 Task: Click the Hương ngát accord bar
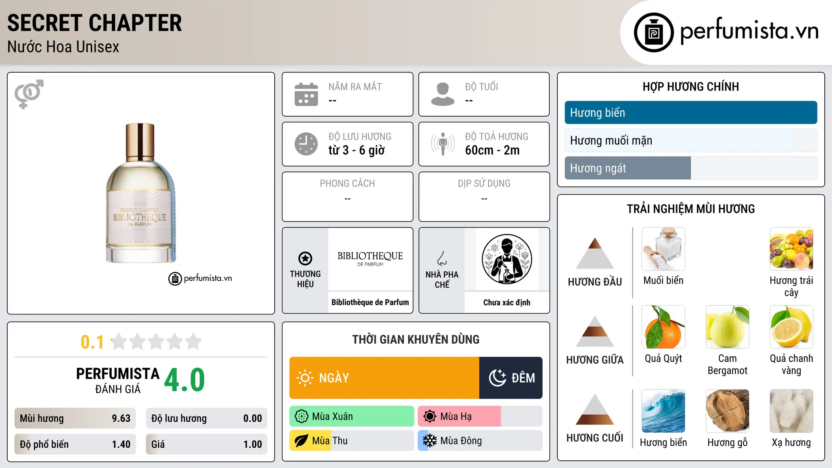pos(691,168)
